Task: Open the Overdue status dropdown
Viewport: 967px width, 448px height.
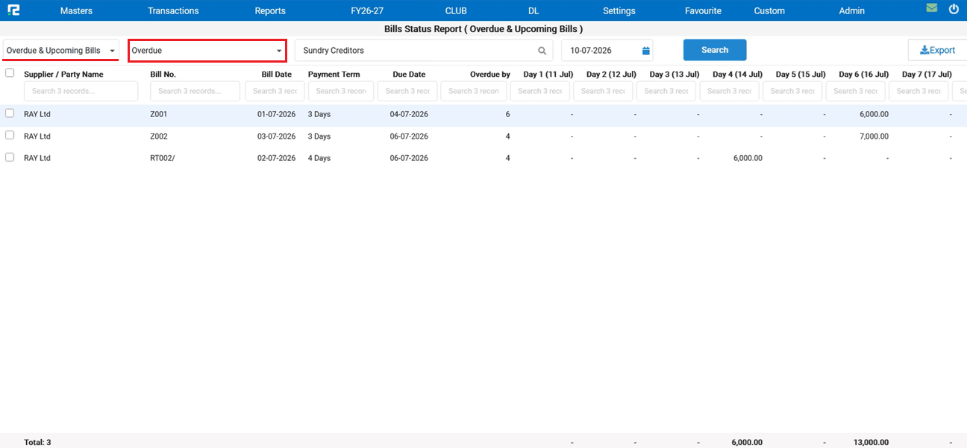Action: (207, 51)
